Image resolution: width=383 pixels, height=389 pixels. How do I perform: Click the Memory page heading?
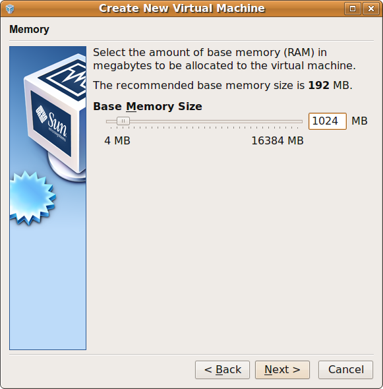(29, 29)
